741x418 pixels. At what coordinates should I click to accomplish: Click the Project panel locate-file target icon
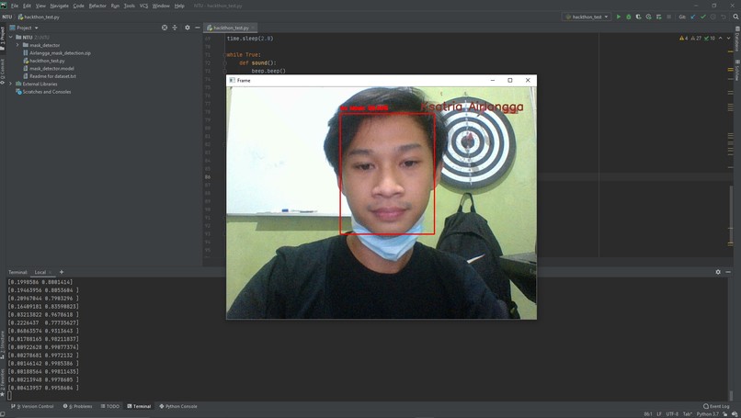tap(165, 28)
